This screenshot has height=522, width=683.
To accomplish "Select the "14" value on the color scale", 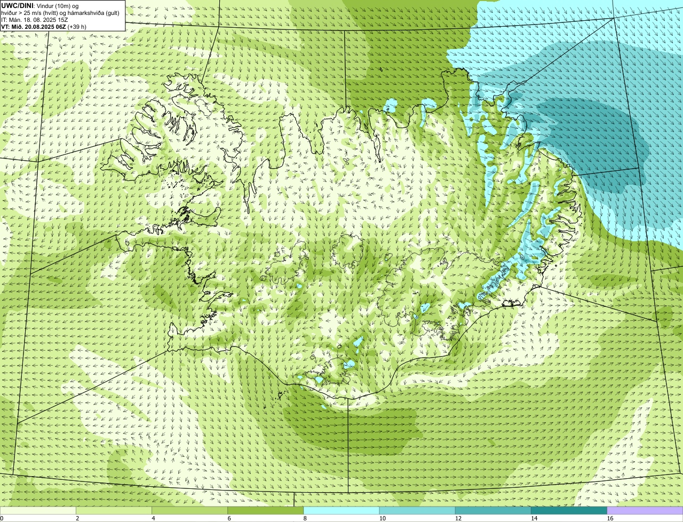I will pyautogui.click(x=534, y=518).
